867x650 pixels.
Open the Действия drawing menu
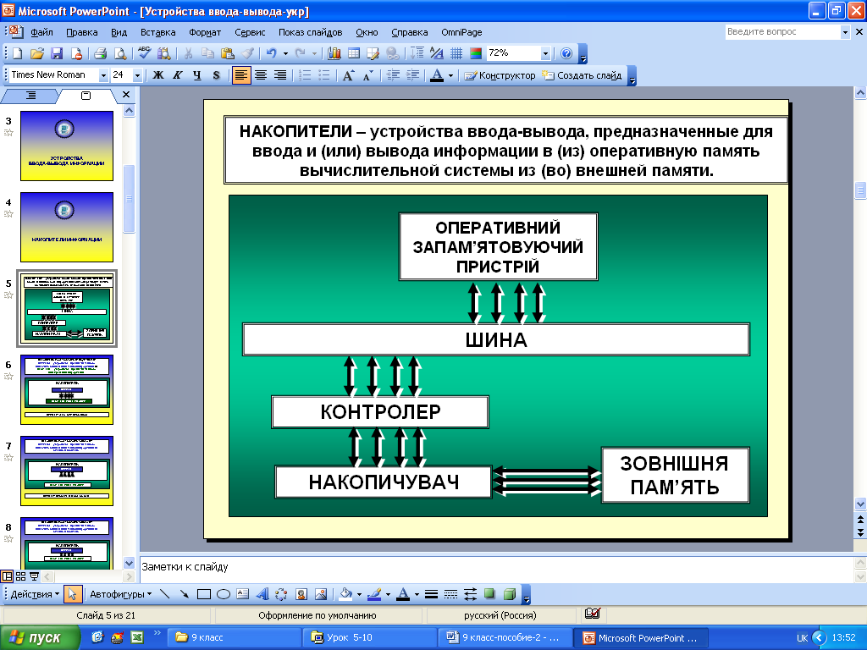point(35,594)
